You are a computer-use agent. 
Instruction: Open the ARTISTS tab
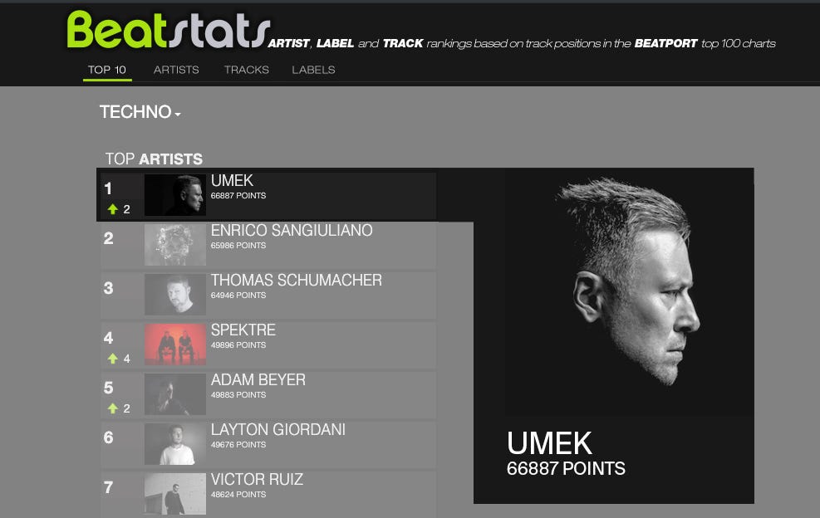176,70
